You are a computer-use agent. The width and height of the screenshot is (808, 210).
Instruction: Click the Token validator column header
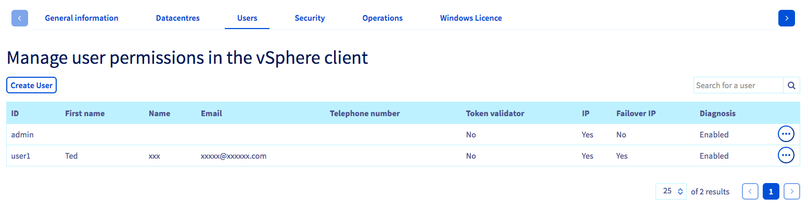tap(495, 114)
